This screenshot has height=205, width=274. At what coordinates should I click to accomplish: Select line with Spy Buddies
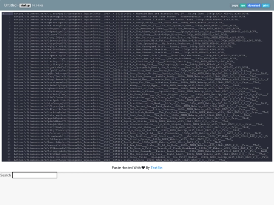[141, 136]
